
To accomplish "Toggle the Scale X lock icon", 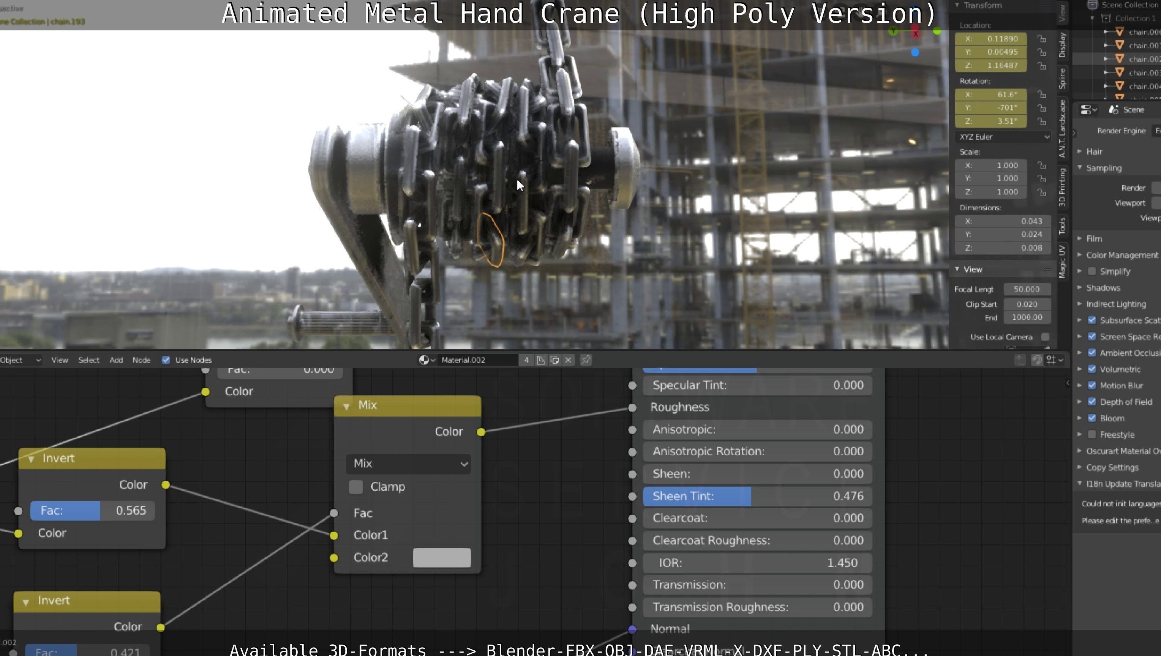I will 1042,166.
